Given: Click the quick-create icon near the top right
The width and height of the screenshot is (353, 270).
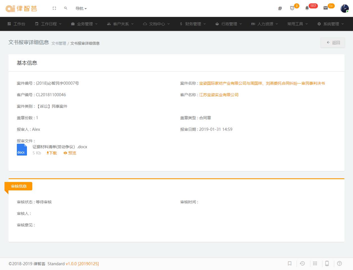Looking at the screenshot, I should pyautogui.click(x=280, y=8).
